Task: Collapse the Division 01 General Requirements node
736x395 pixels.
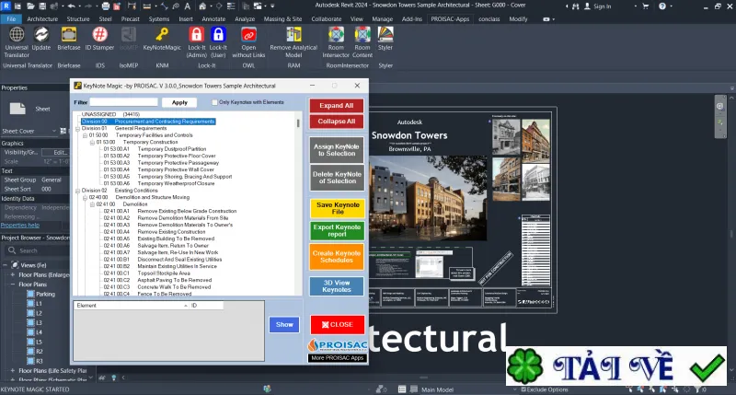Action: click(x=78, y=128)
